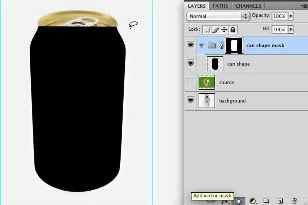Click the lock image pixels brush icon
This screenshot has width=308, height=205.
216,30
